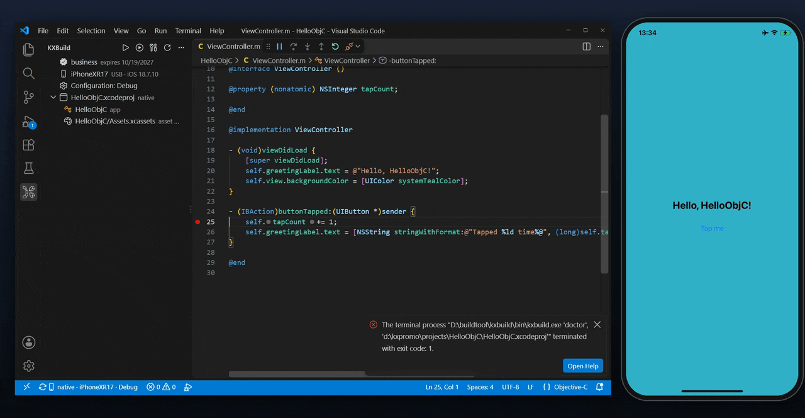Screen dimensions: 805x418
Task: Open Run and Debug view with badge
Action: coord(28,121)
